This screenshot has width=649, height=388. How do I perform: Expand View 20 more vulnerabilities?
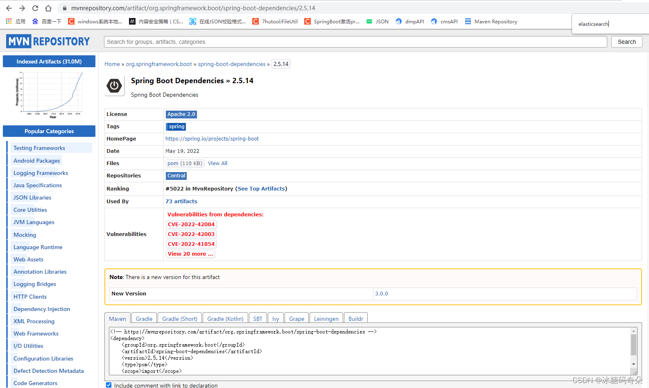pos(190,254)
